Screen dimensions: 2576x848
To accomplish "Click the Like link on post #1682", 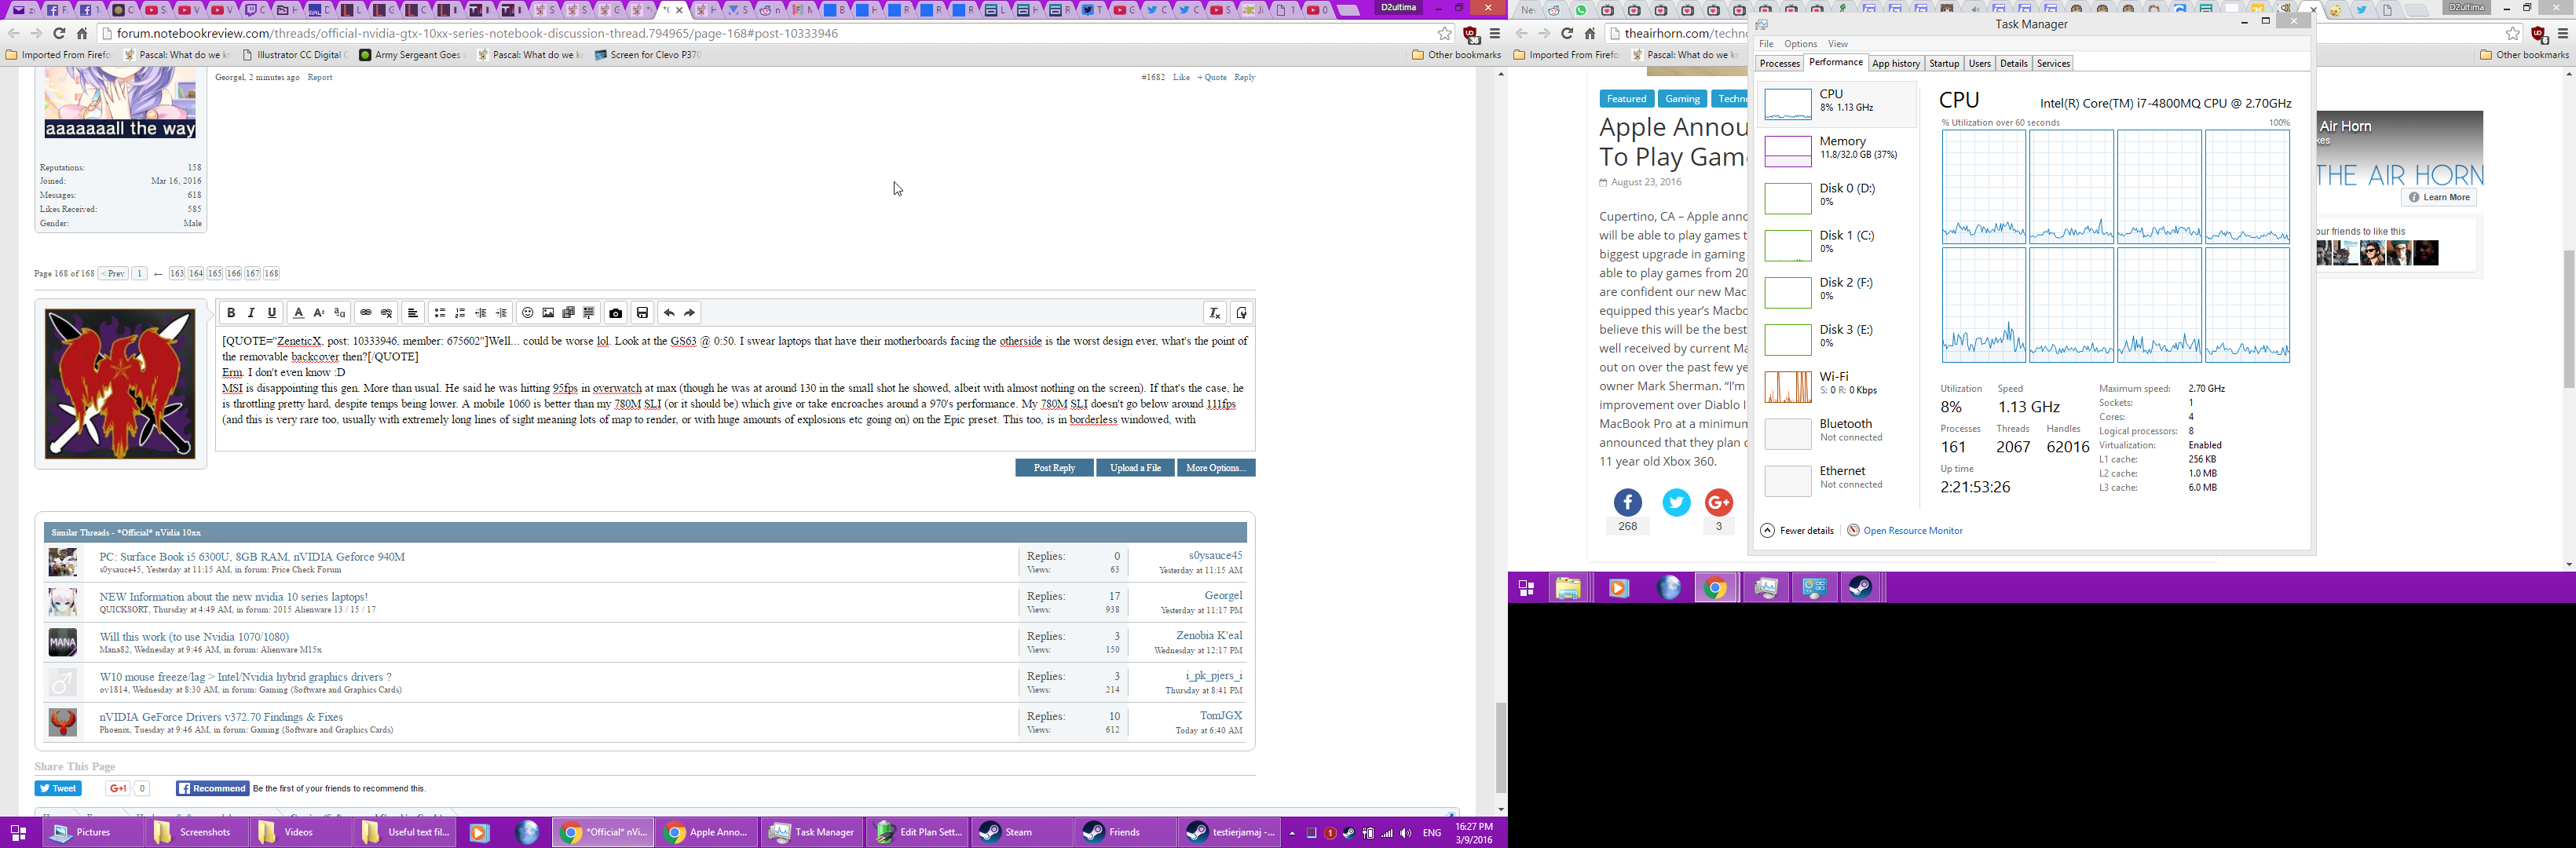I will [1181, 77].
